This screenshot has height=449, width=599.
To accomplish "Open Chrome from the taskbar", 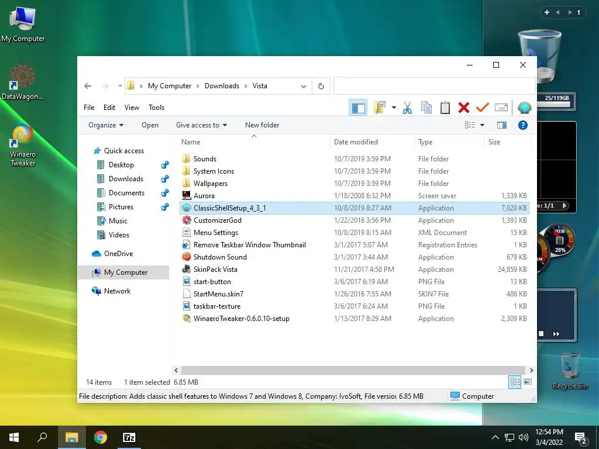I will click(101, 437).
